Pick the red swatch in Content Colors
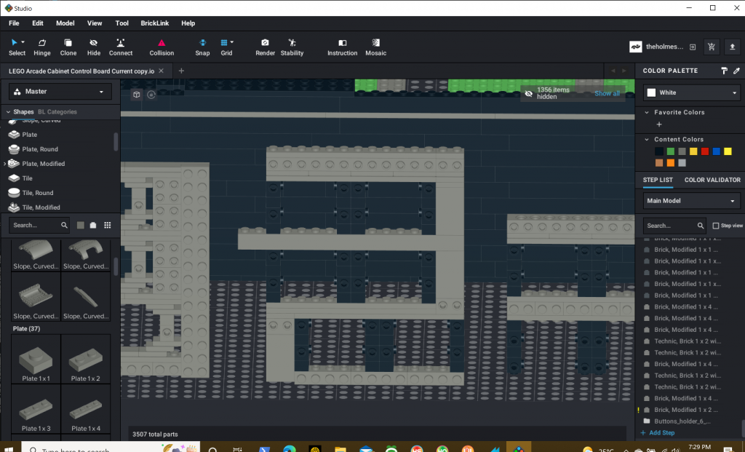Image resolution: width=745 pixels, height=452 pixels. tap(705, 151)
